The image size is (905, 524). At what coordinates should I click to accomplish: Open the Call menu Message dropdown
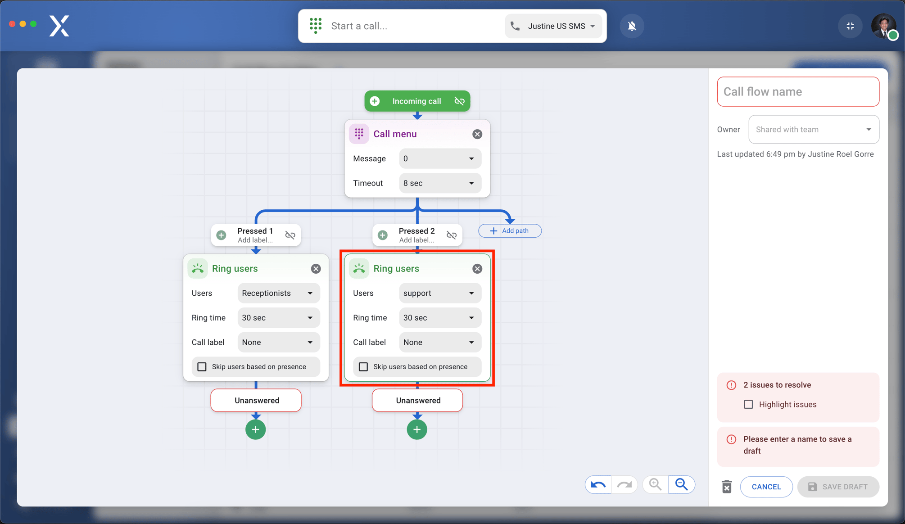pos(440,158)
